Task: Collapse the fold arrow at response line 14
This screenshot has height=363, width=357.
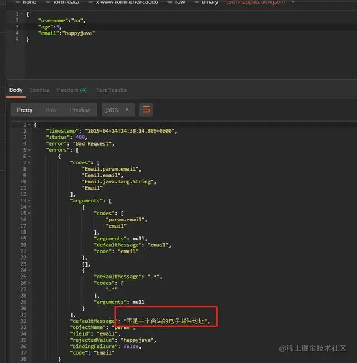Action: click(30, 207)
